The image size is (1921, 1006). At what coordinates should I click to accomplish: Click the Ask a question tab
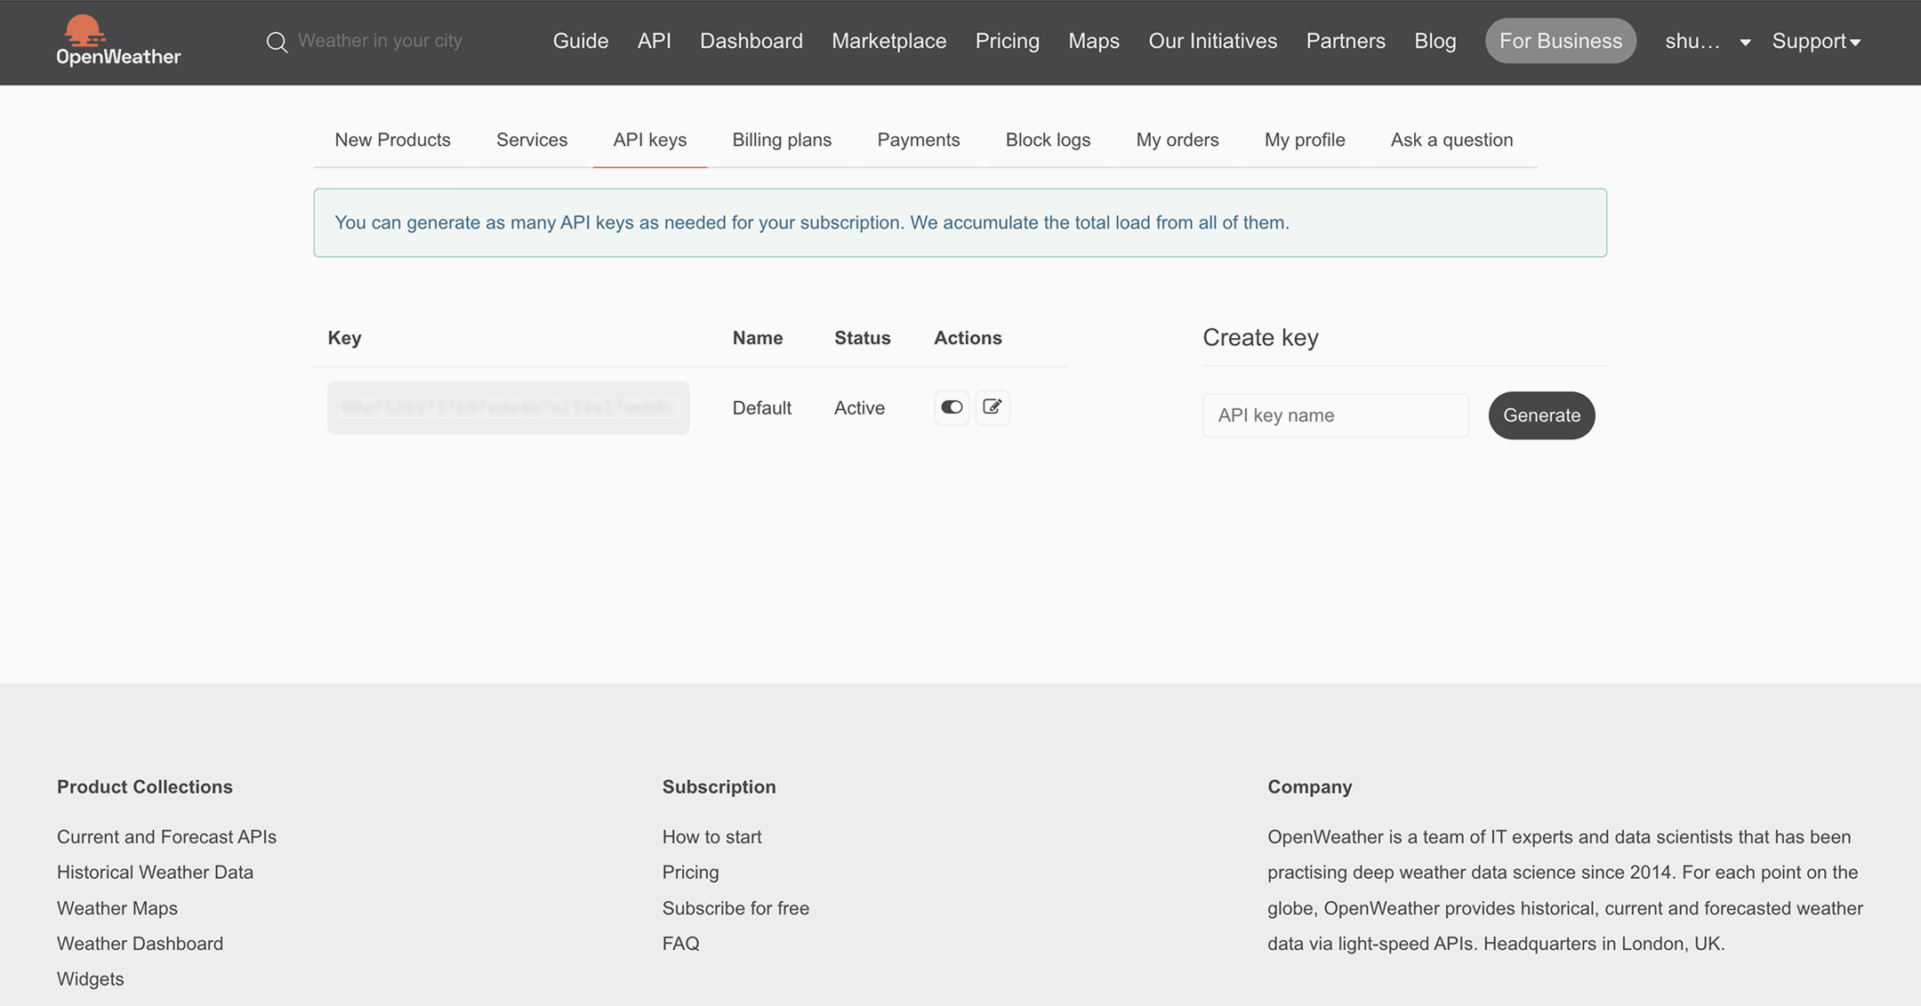pyautogui.click(x=1451, y=140)
